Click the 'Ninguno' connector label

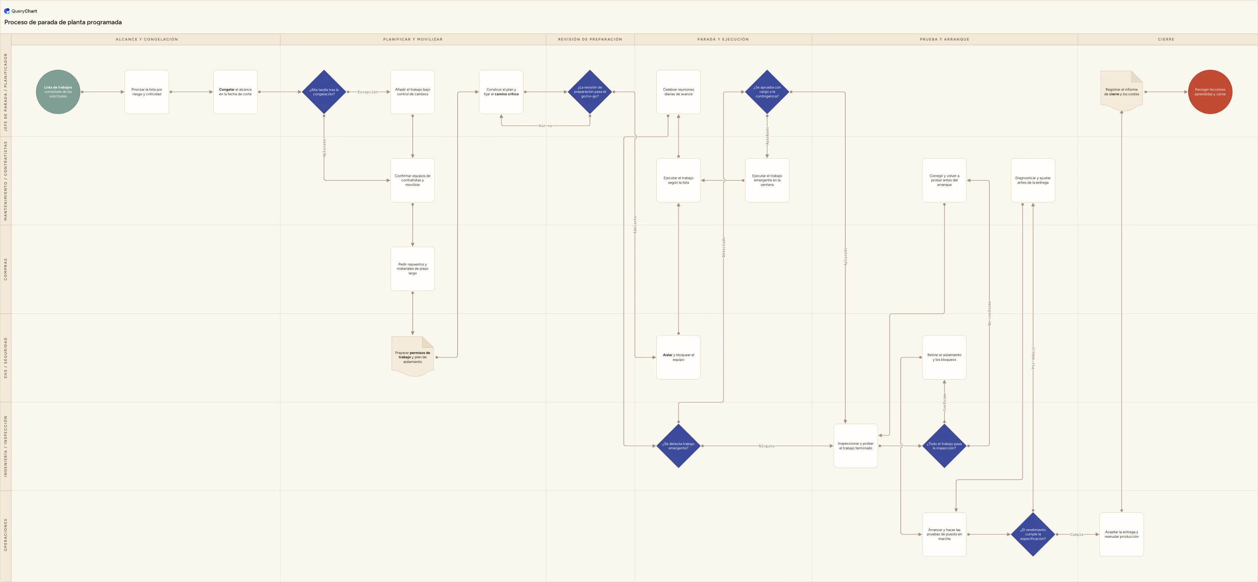click(x=766, y=446)
